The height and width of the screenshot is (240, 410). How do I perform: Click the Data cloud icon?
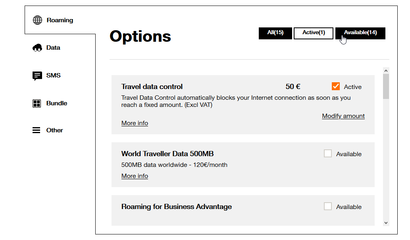coord(37,48)
